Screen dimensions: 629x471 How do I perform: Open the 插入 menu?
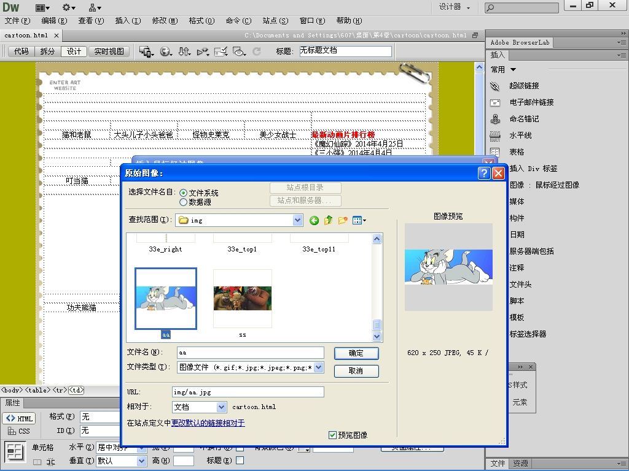(128, 21)
